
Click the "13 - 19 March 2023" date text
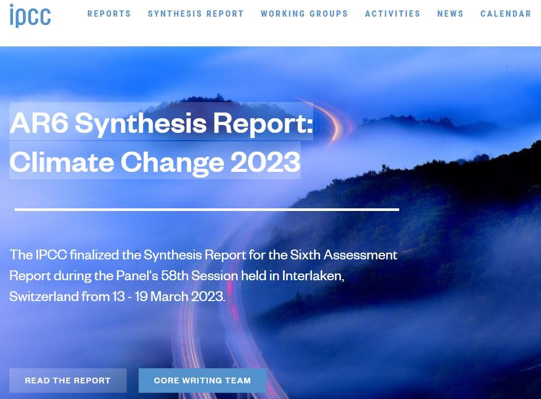[168, 296]
